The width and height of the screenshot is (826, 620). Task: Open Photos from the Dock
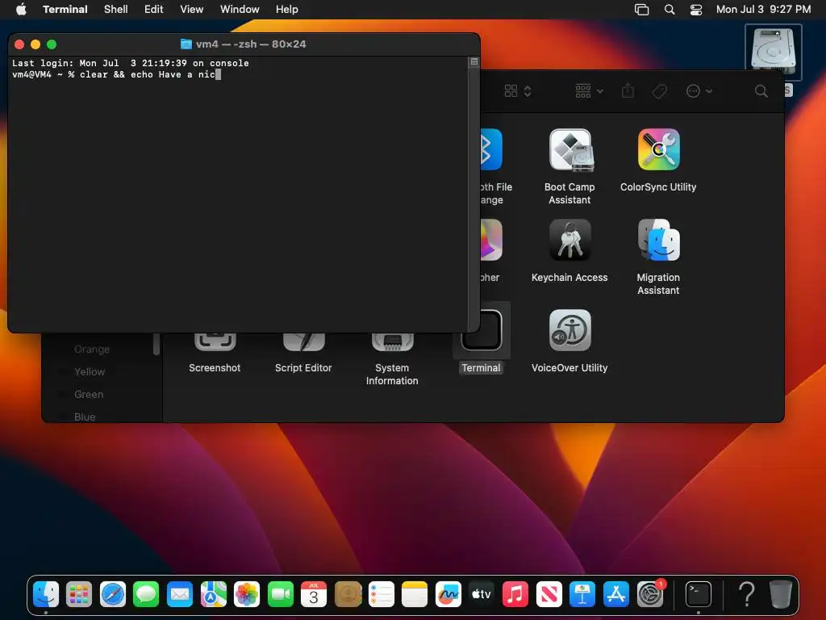point(247,594)
